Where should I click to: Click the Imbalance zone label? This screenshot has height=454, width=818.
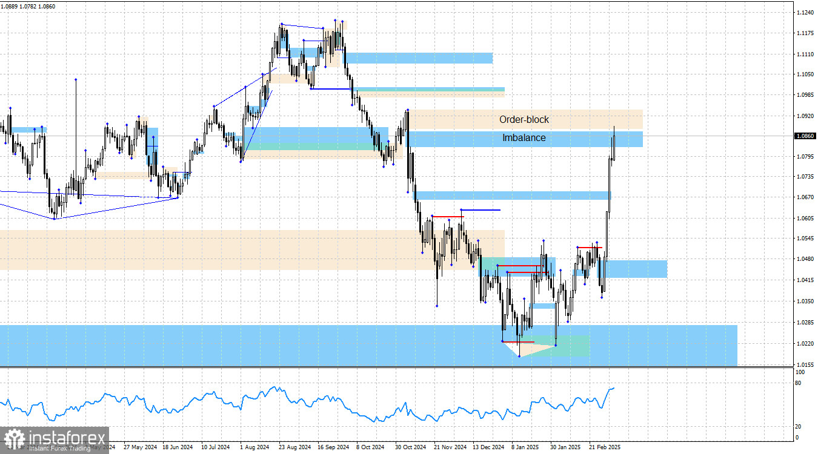coord(524,138)
